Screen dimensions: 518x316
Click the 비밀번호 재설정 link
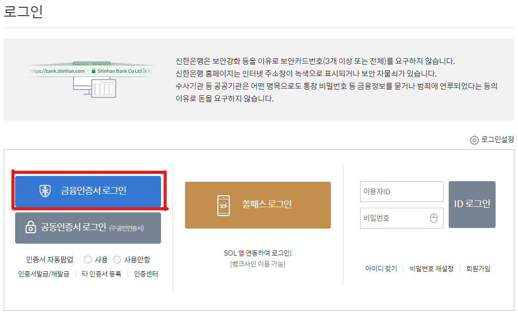point(431,269)
